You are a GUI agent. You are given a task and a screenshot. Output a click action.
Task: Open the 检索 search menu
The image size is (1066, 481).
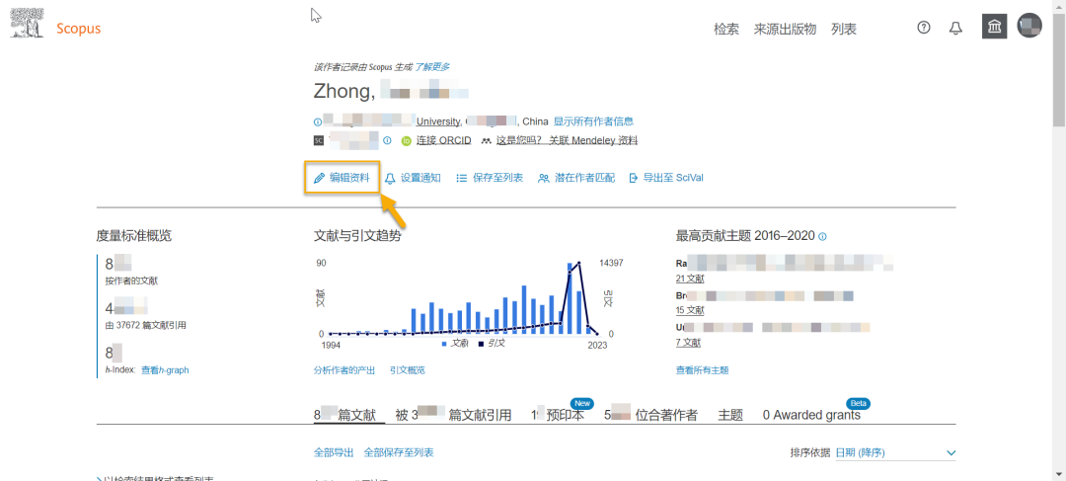pos(726,30)
